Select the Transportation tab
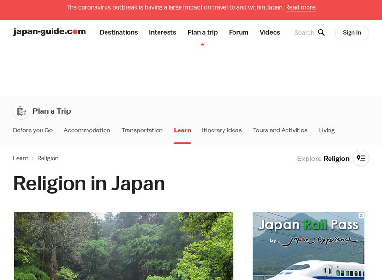 coord(142,130)
